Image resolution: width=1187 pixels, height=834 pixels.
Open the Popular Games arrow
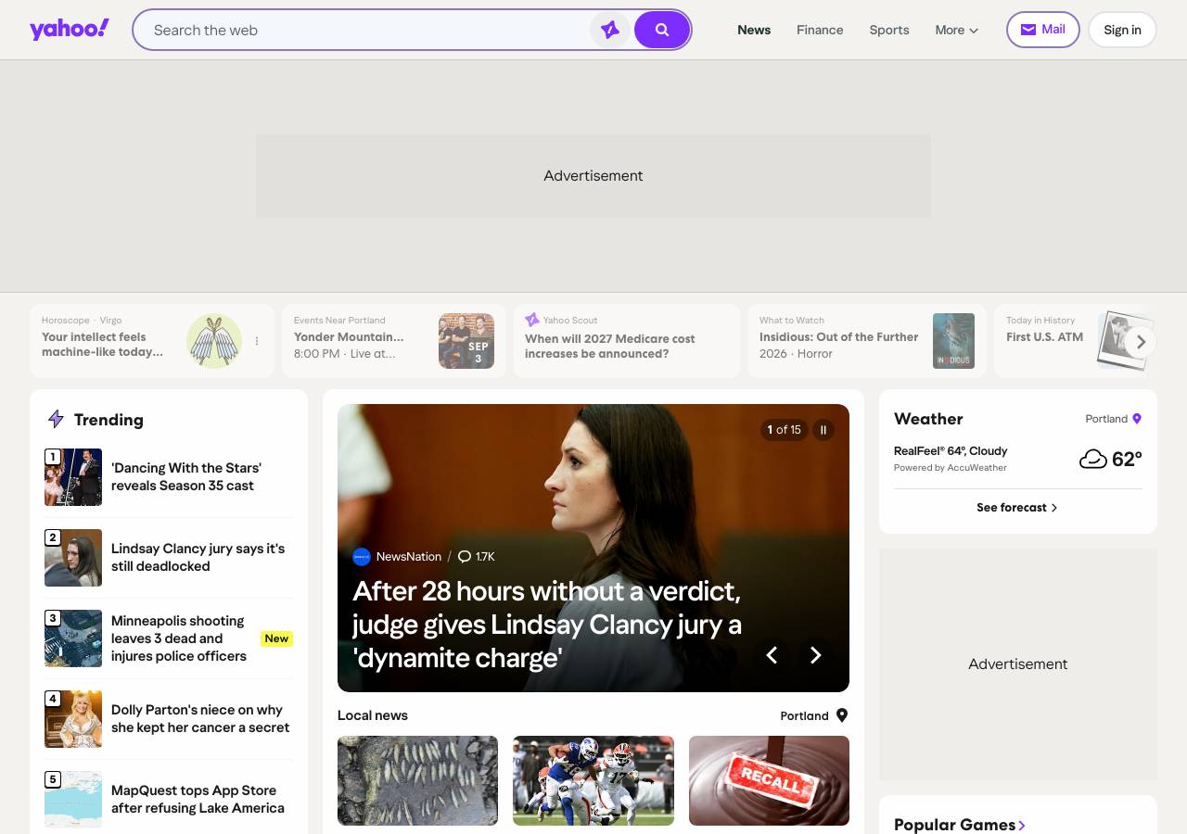pyautogui.click(x=1022, y=825)
